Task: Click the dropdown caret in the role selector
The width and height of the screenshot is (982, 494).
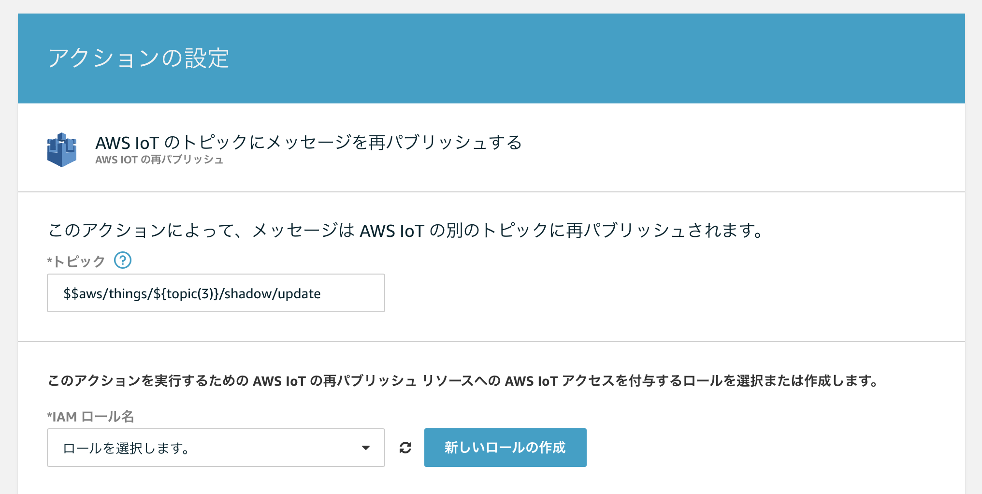Action: 366,448
